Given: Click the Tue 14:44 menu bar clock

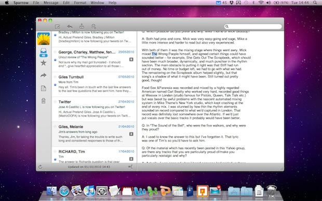Looking at the screenshot, I should coord(300,3).
